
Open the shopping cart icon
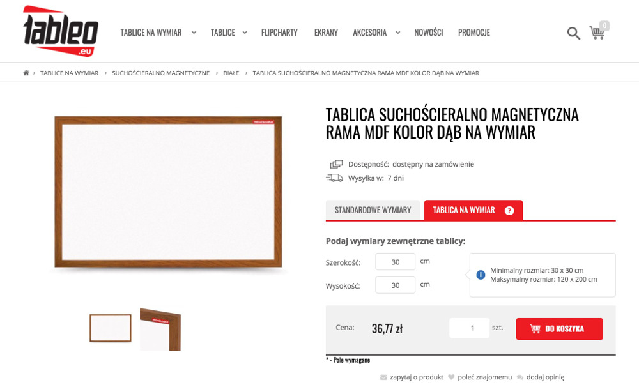coord(597,33)
